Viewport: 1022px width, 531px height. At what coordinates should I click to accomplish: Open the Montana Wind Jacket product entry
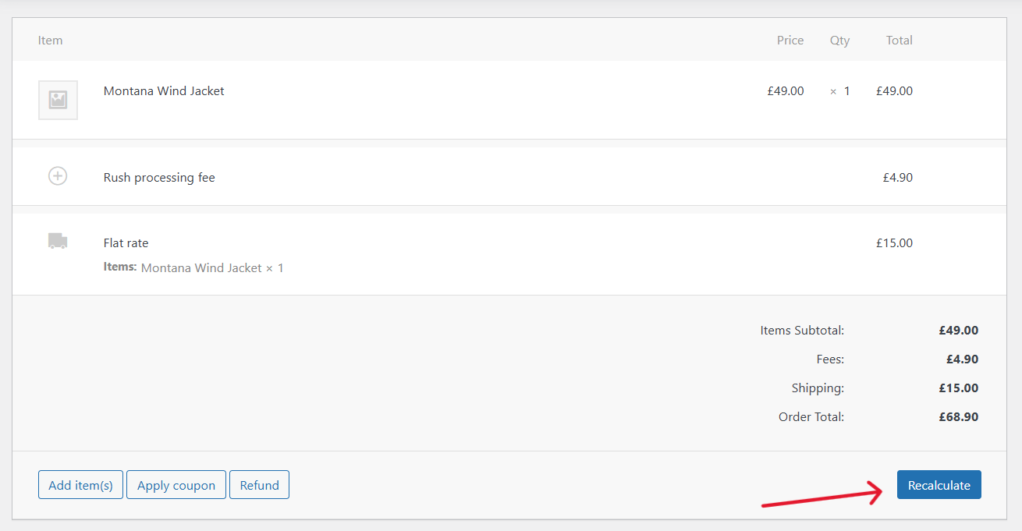(163, 90)
